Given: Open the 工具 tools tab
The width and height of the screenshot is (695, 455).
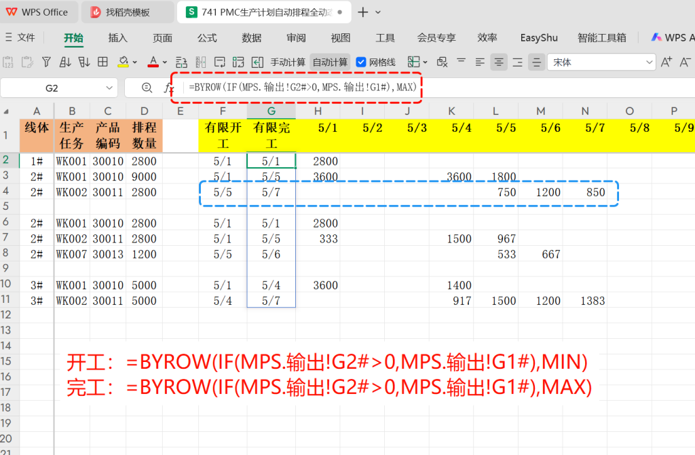Looking at the screenshot, I should pos(386,38).
